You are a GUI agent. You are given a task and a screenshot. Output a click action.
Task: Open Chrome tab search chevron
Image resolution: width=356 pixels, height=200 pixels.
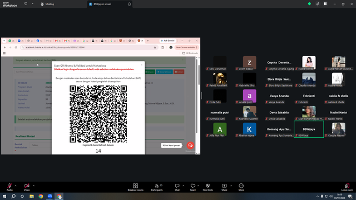pos(4,41)
